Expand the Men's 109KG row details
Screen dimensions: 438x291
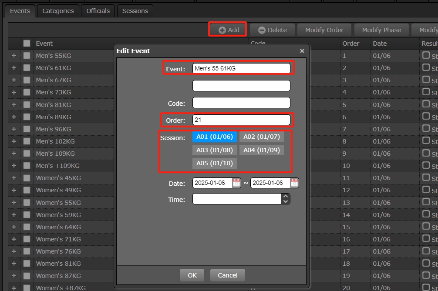[x=13, y=154]
